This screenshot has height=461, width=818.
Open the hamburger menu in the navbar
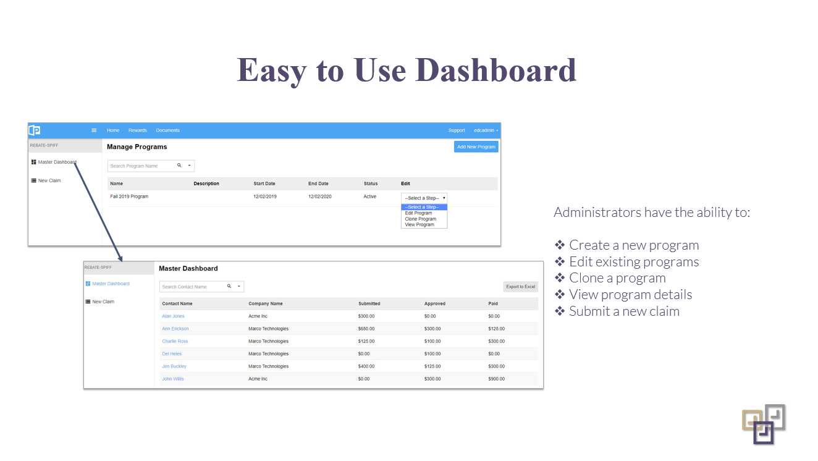pyautogui.click(x=93, y=131)
